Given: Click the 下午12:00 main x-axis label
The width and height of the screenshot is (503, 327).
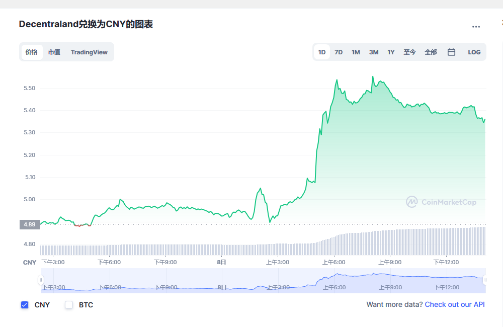Looking at the screenshot, I should 446,262.
